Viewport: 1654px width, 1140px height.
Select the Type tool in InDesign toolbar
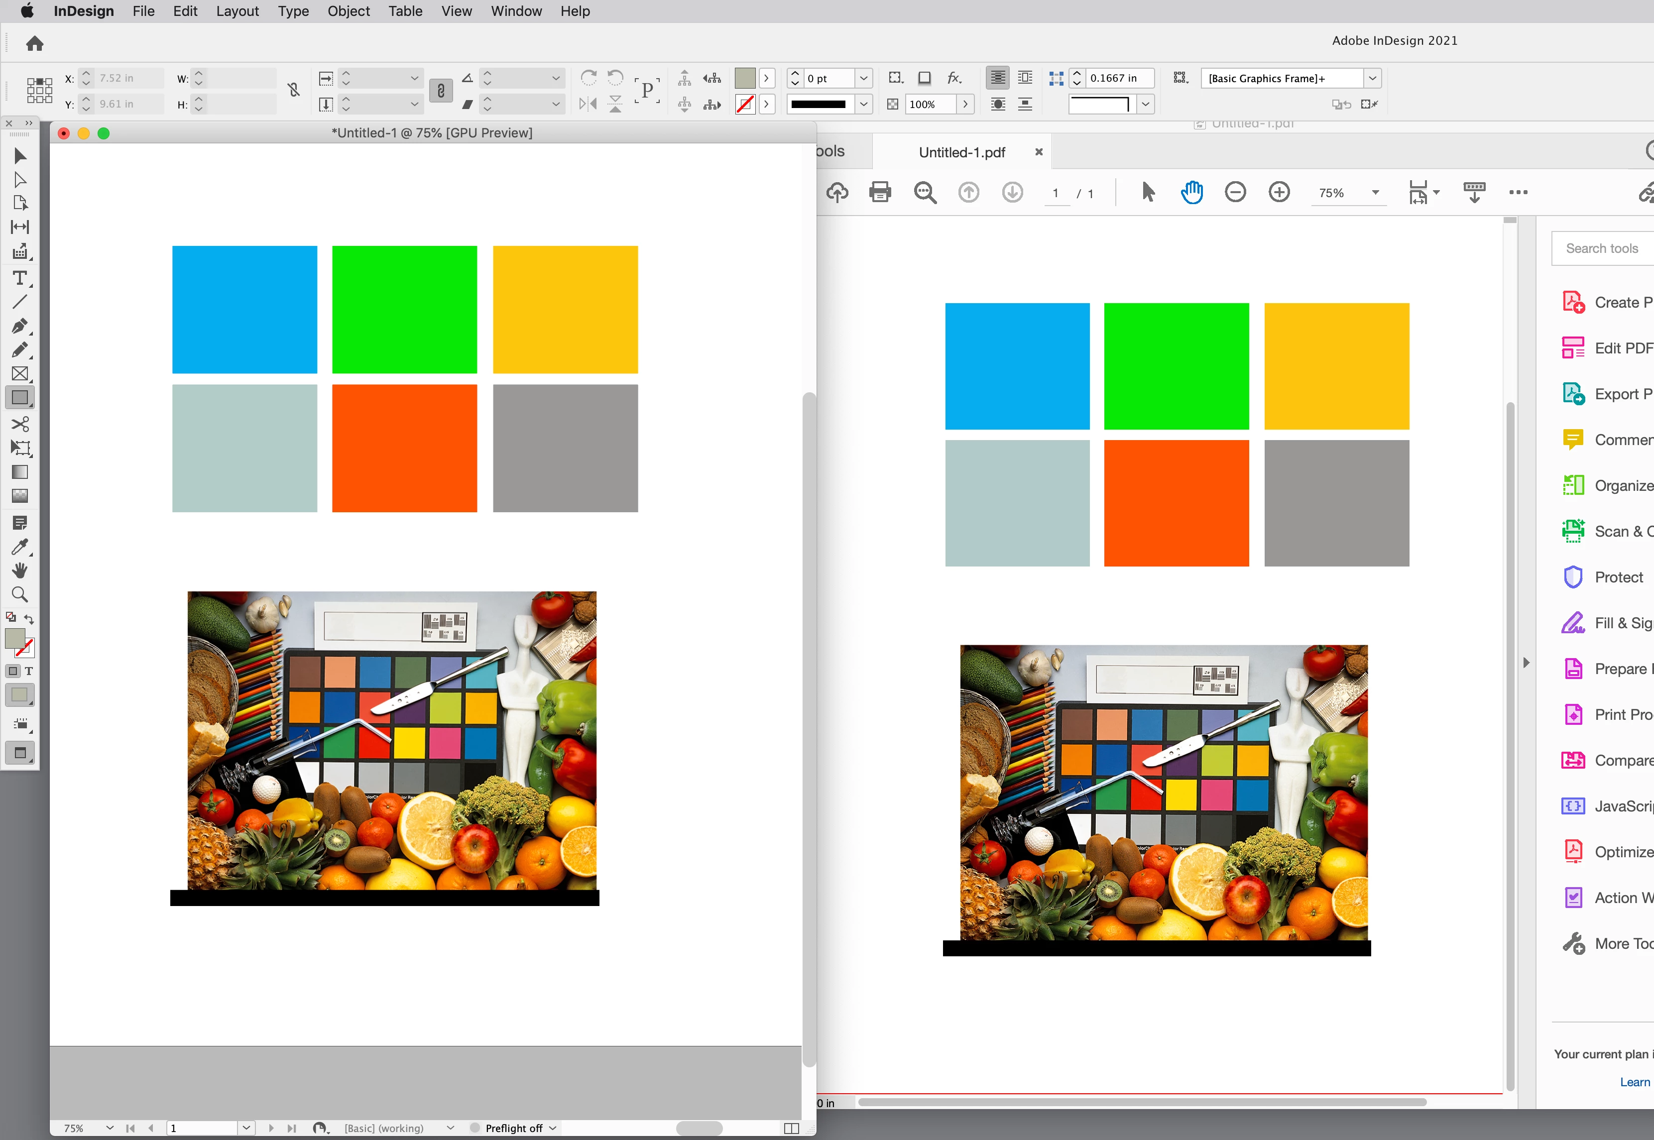19,279
